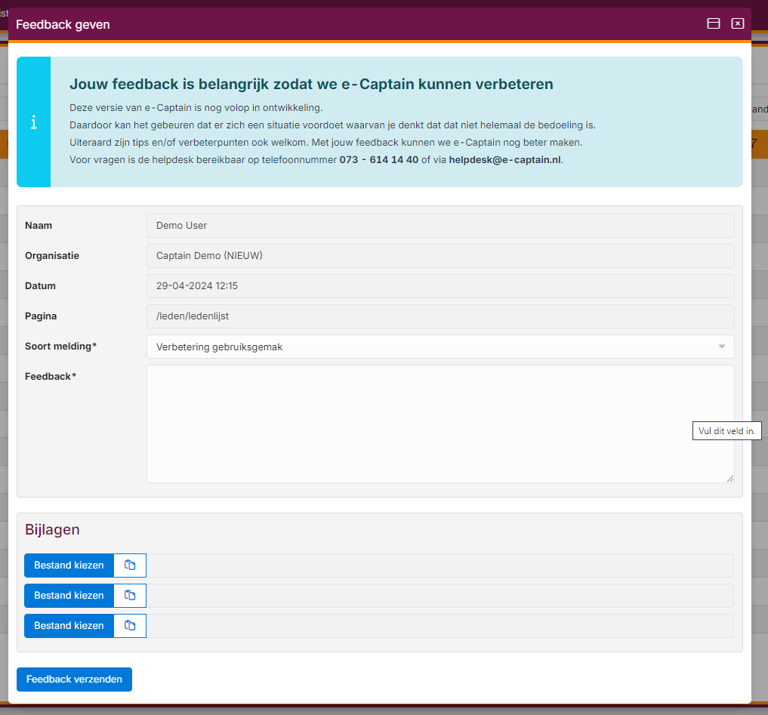Click the Organisatie field Captain Demo (NIEUW)
The height and width of the screenshot is (715, 768).
pyautogui.click(x=440, y=256)
